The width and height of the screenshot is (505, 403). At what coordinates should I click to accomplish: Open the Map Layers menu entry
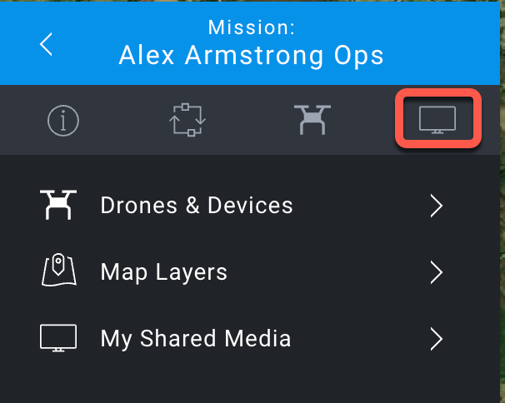250,272
